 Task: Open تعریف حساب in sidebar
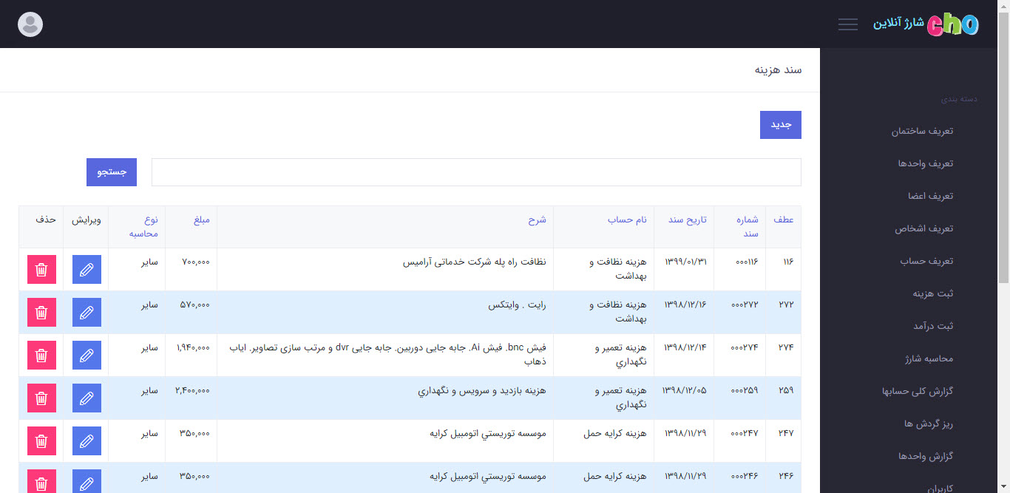[926, 261]
